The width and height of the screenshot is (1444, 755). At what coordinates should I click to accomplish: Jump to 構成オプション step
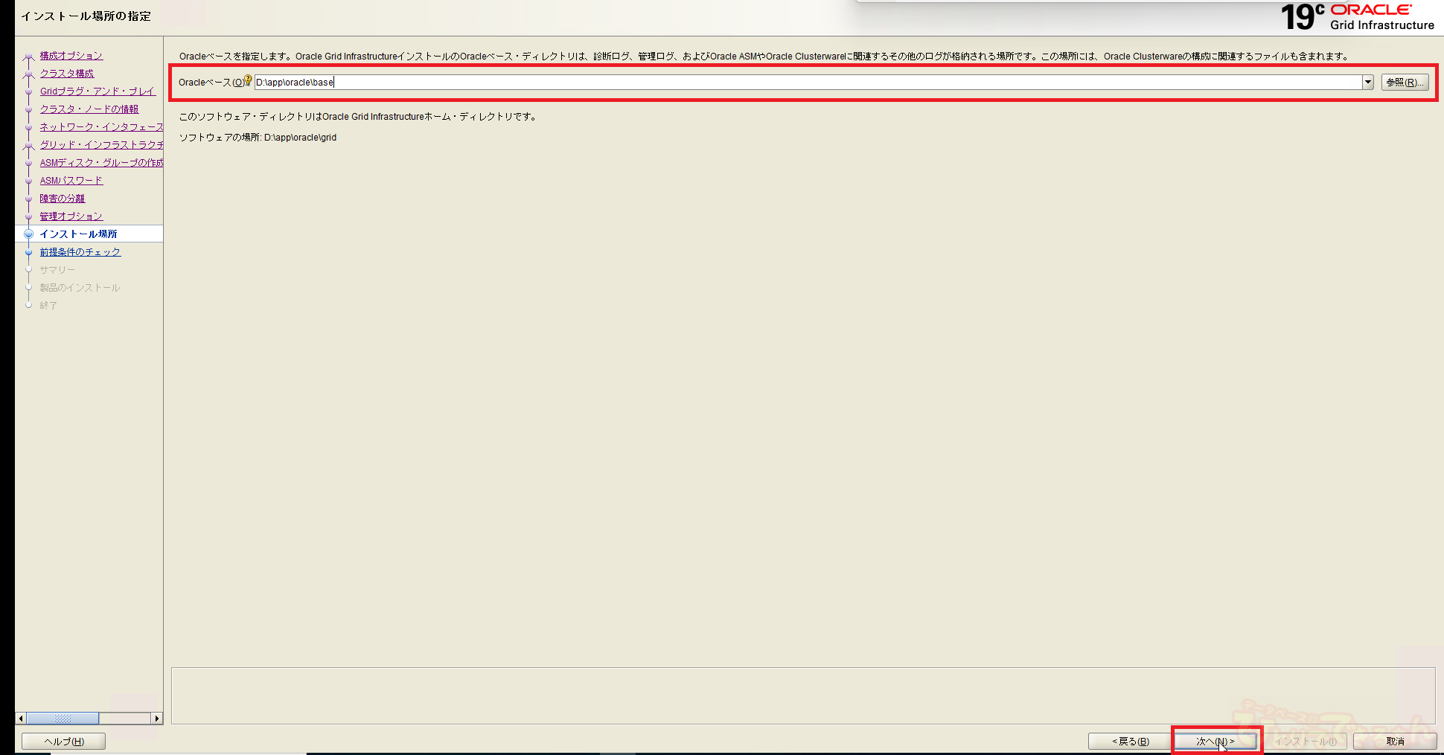71,56
